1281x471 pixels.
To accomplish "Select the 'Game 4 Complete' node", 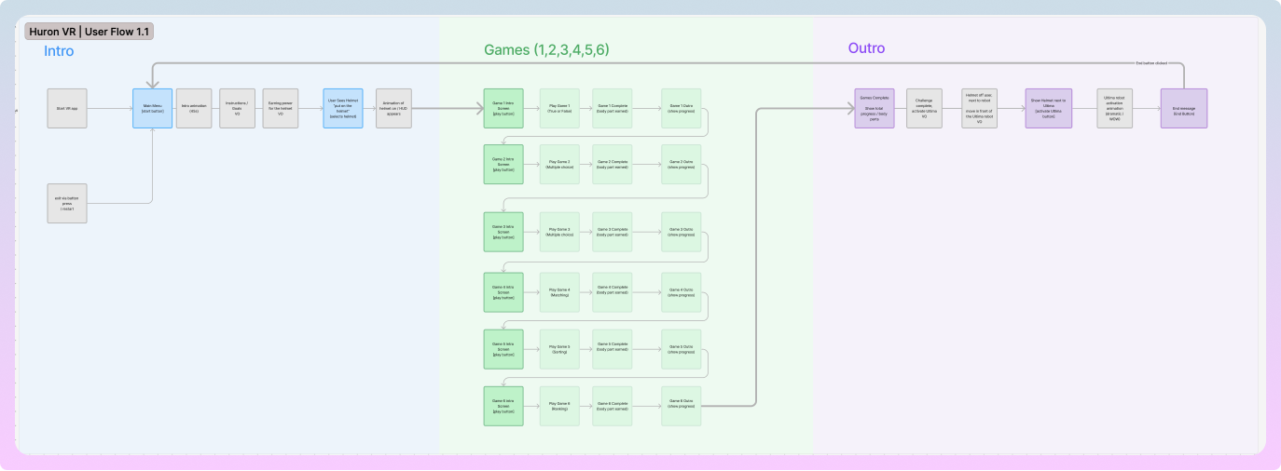I will tap(613, 292).
